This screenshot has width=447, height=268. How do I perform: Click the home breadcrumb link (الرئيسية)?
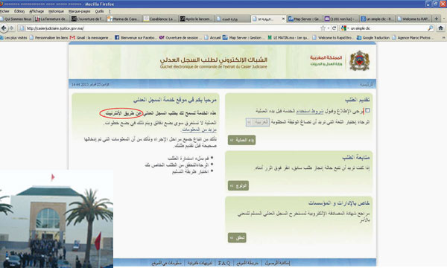click(367, 84)
